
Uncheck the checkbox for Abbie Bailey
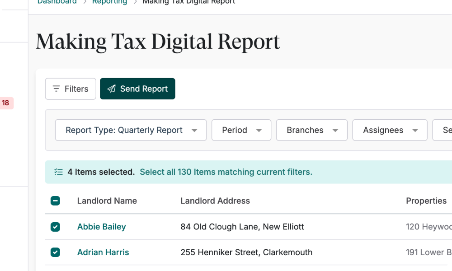pyautogui.click(x=55, y=227)
